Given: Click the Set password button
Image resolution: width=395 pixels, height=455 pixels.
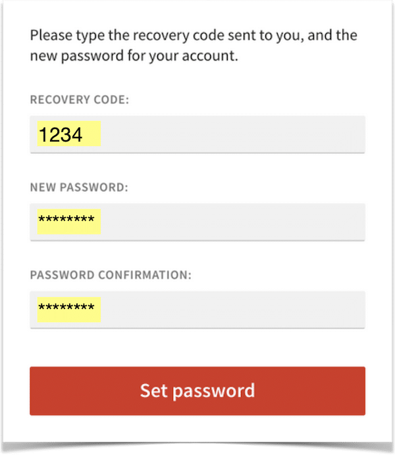Looking at the screenshot, I should click(197, 390).
